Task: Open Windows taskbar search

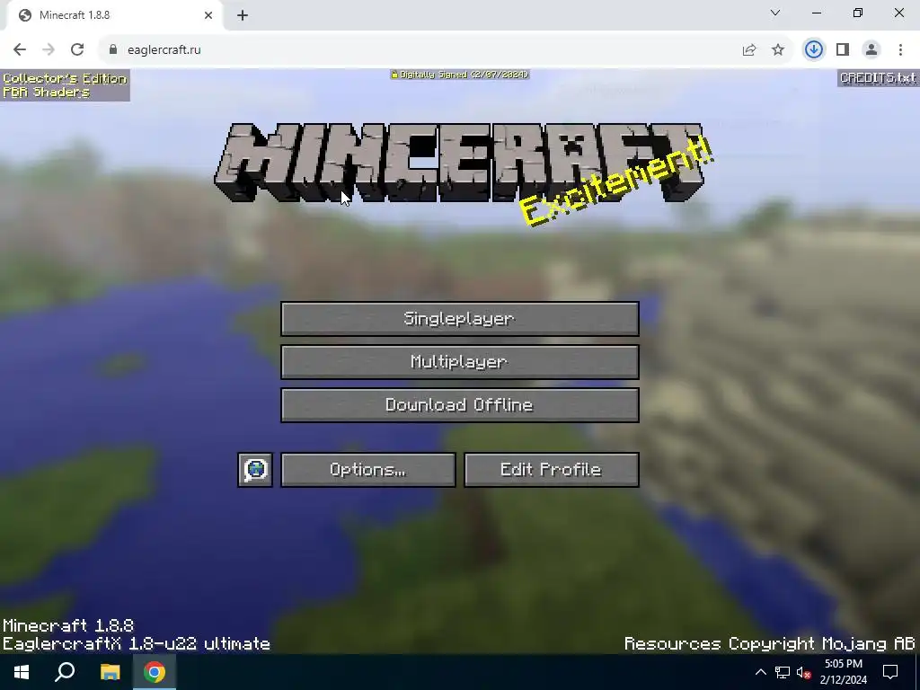Action: (65, 672)
